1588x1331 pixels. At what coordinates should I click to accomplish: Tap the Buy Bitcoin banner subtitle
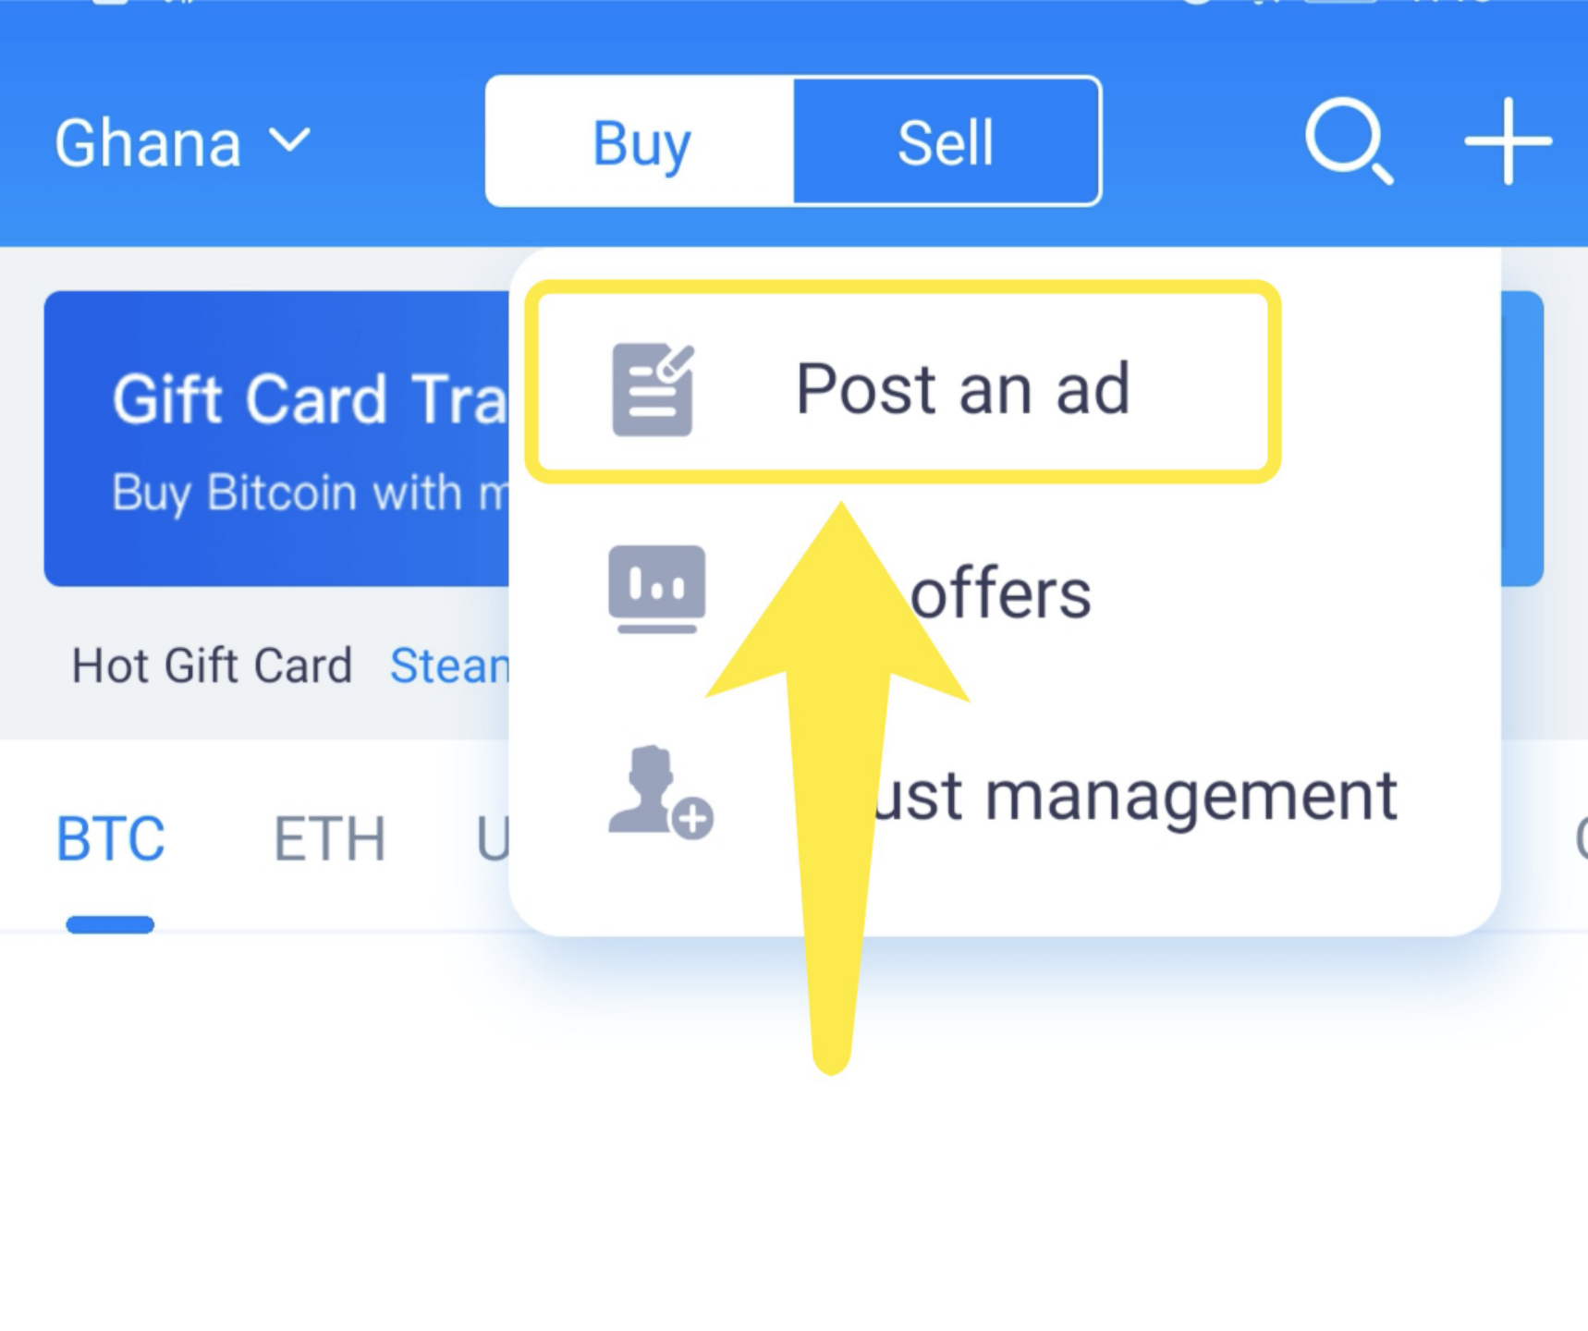(310, 493)
